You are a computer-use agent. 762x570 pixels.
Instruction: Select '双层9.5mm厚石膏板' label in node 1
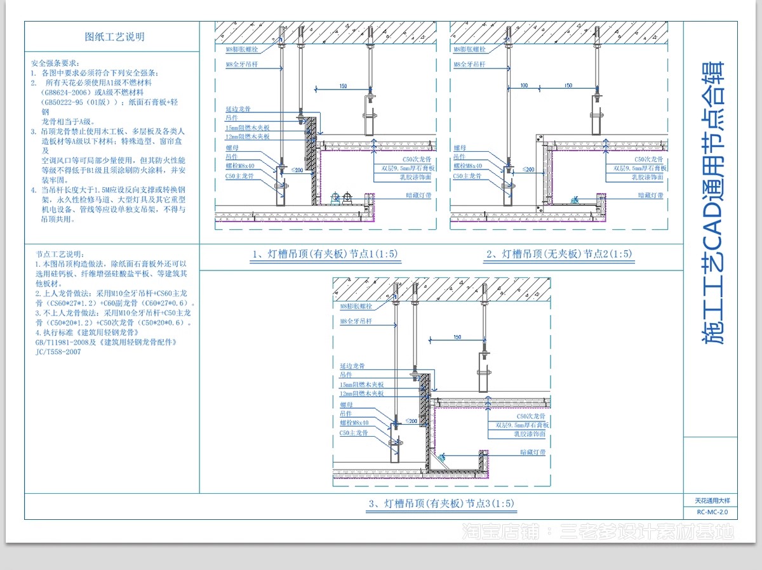click(408, 168)
